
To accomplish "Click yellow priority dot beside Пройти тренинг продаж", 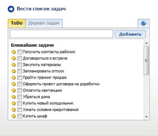I will pos(14,78).
